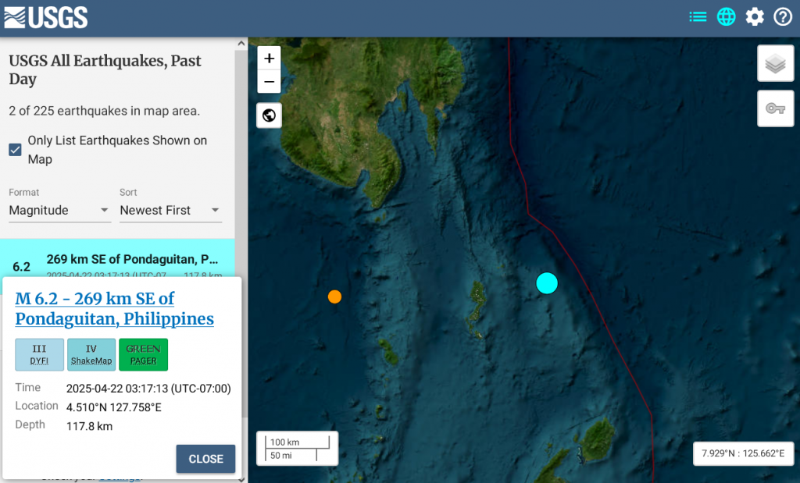Open the settings gear icon
Image resolution: width=800 pixels, height=483 pixels.
coord(755,17)
